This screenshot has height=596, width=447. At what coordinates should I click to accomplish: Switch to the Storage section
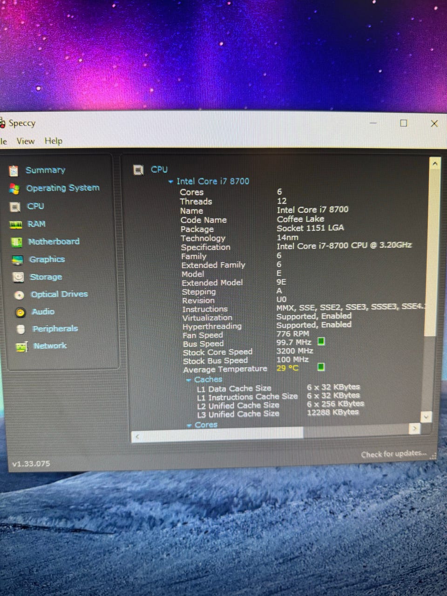tap(46, 277)
